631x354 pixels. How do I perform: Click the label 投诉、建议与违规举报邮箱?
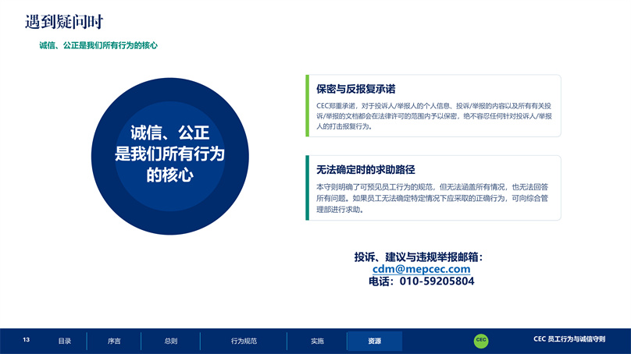419,257
